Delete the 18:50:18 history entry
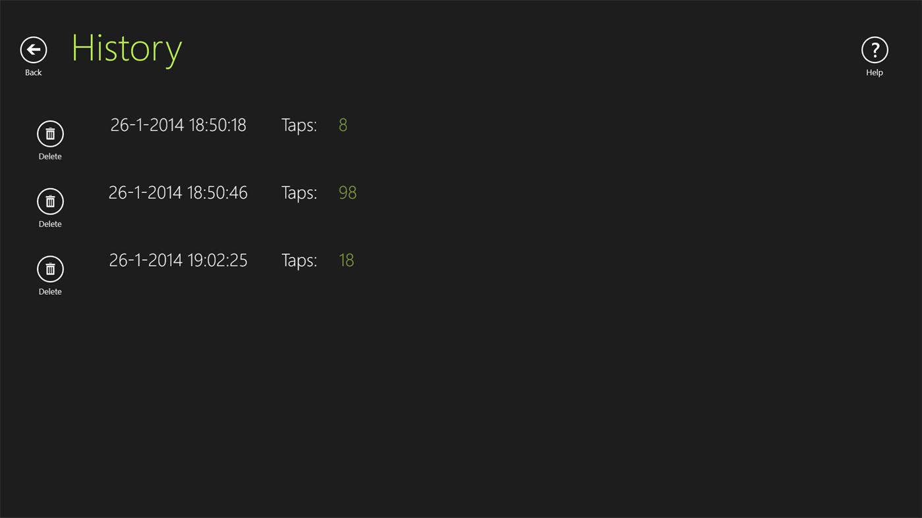Viewport: 922px width, 518px height. (50, 134)
